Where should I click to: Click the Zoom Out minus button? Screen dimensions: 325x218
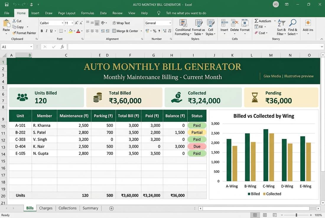click(x=282, y=215)
